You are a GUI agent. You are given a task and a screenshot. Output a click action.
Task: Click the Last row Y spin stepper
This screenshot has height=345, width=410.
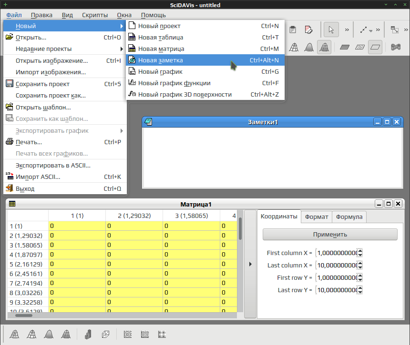360,290
